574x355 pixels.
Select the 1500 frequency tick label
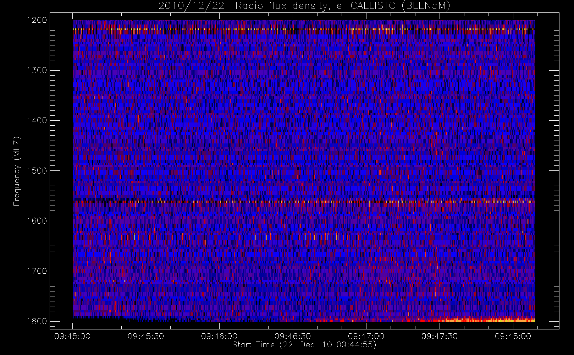[x=37, y=171]
